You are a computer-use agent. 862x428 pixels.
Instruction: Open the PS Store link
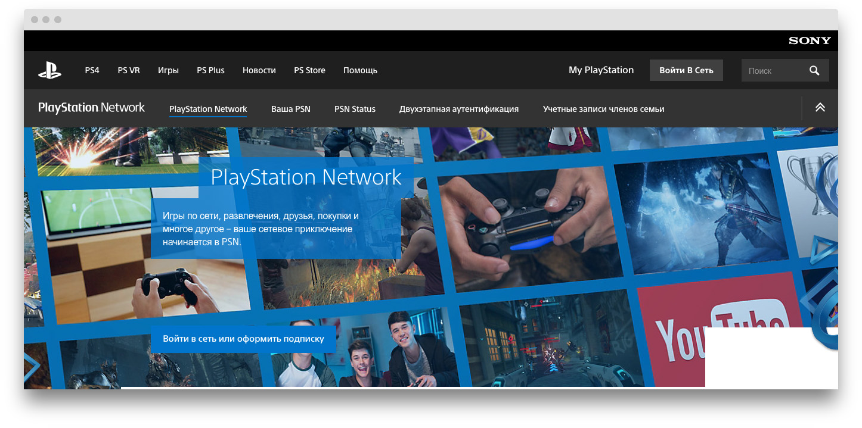pos(309,70)
